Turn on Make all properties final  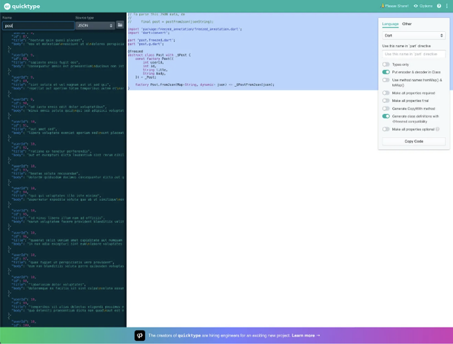click(x=386, y=101)
